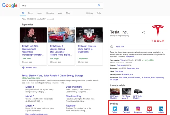Click Elon Musk in the Owner row
This screenshot has width=170, height=115.
pos(121,65)
